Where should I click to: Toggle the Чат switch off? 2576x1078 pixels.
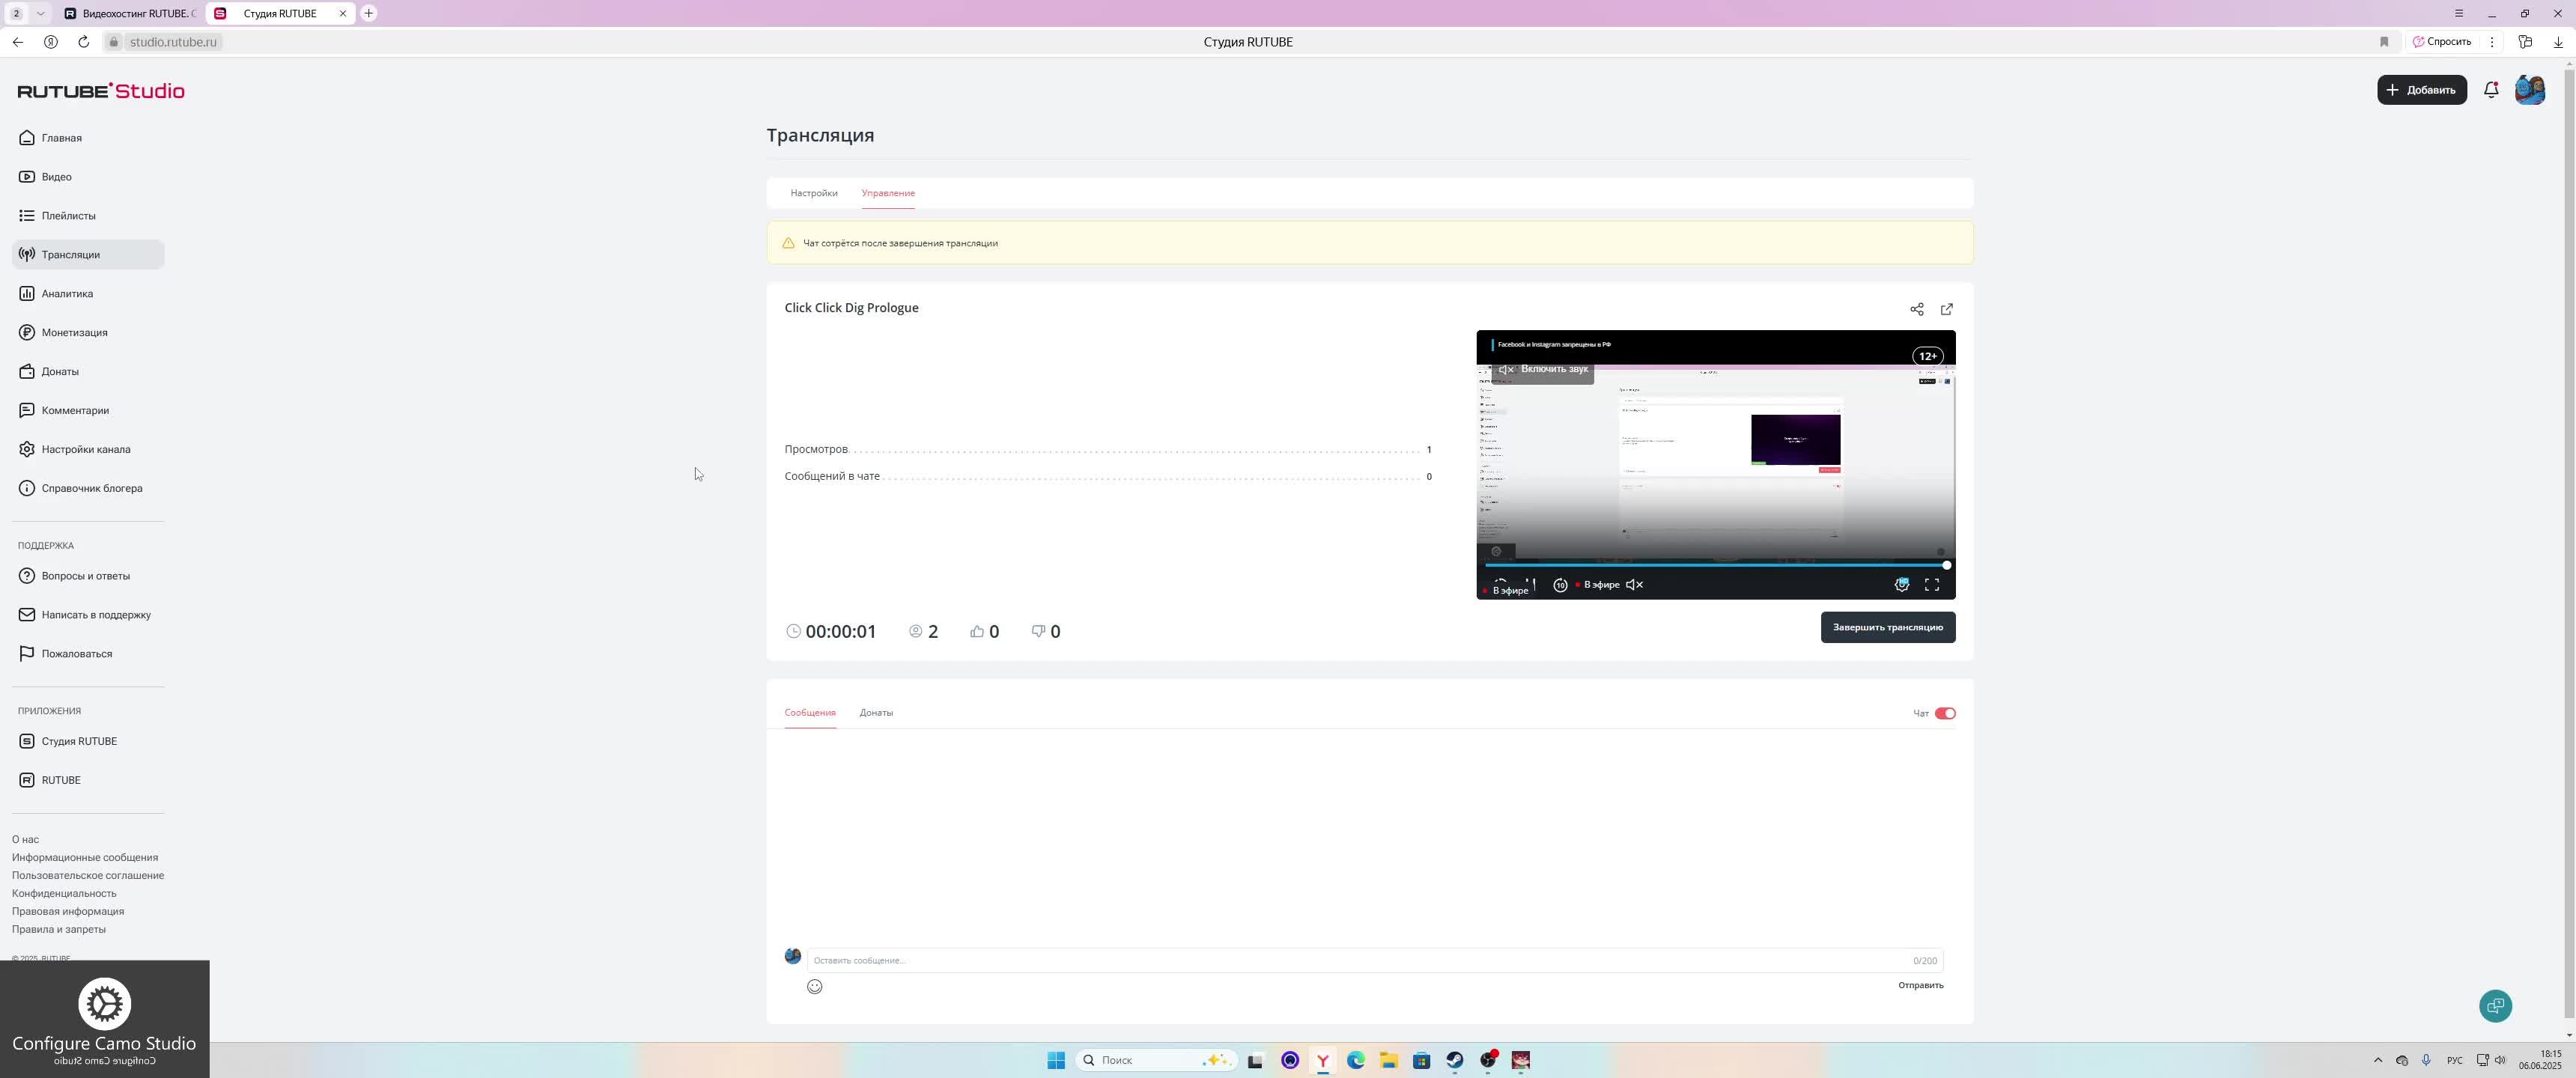click(x=1945, y=714)
